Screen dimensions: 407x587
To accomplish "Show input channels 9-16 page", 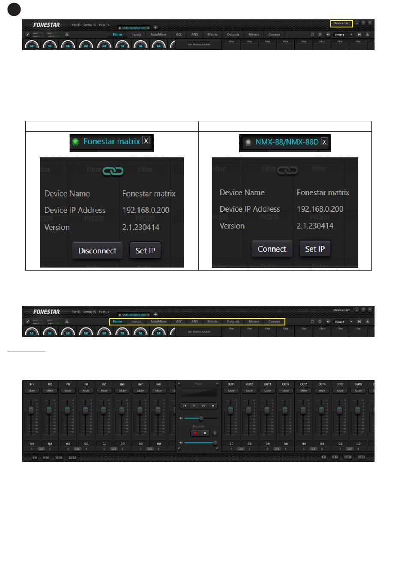I will tap(46, 458).
